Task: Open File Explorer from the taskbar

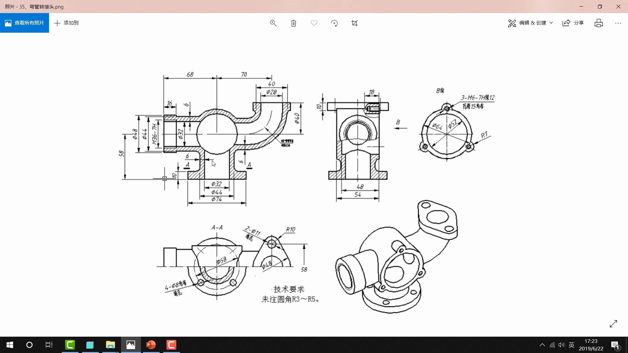Action: click(x=110, y=345)
